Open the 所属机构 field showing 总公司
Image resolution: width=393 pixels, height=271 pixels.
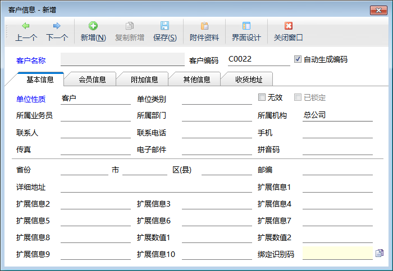(x=337, y=115)
